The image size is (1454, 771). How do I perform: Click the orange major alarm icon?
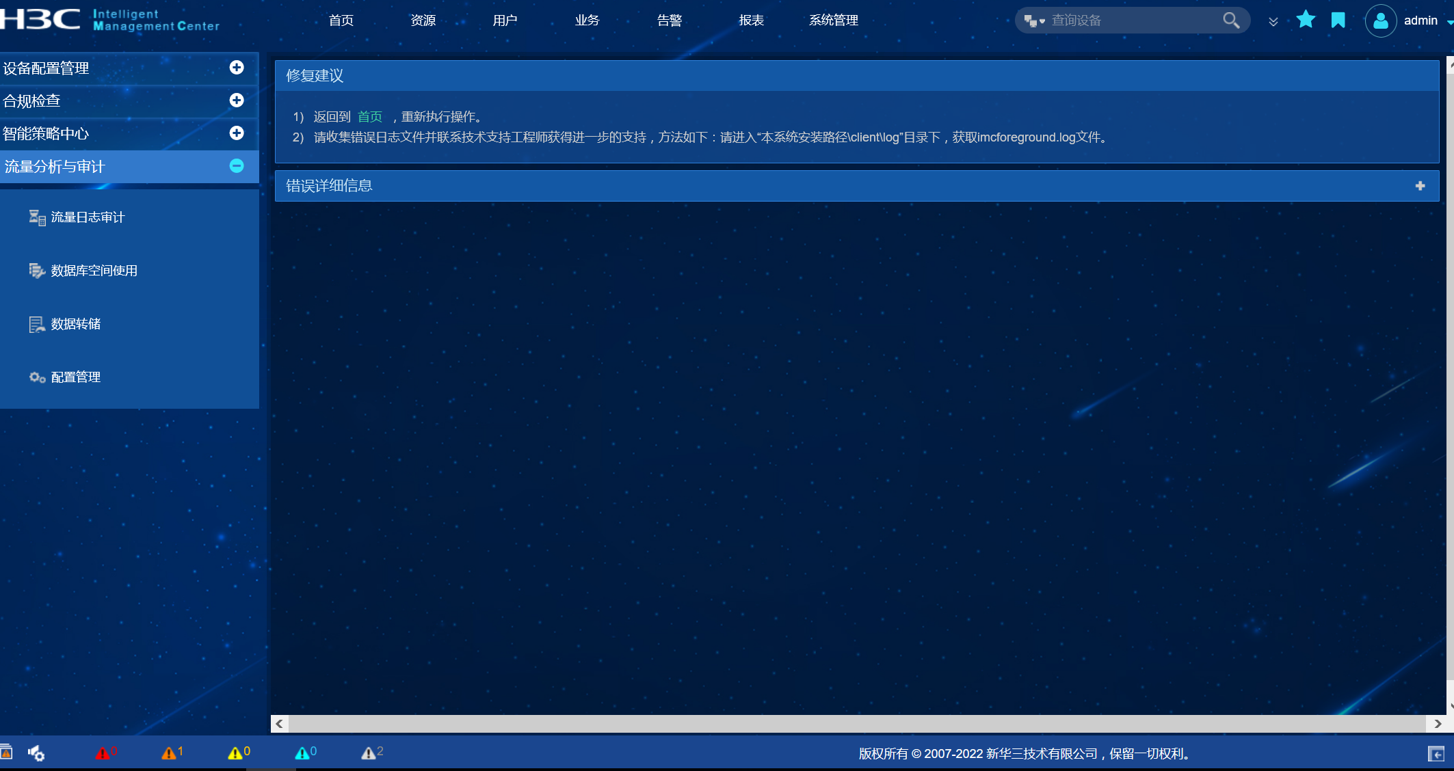pyautogui.click(x=169, y=753)
